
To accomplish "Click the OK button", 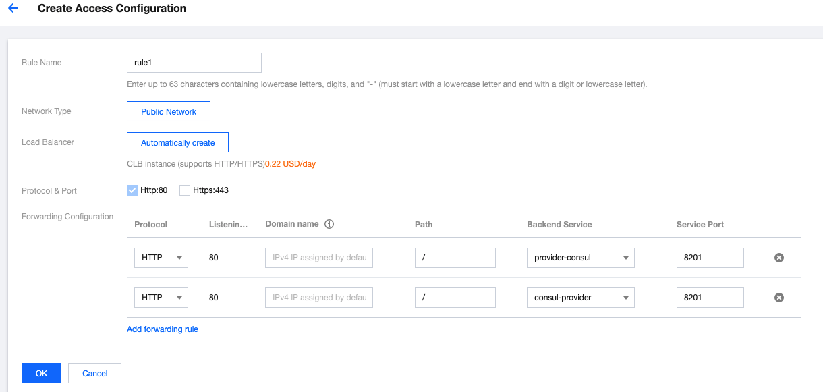I will (41, 373).
